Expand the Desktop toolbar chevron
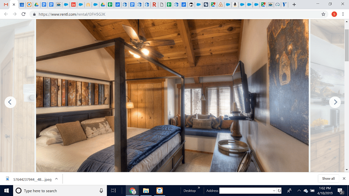The height and width of the screenshot is (196, 349). tap(199, 188)
